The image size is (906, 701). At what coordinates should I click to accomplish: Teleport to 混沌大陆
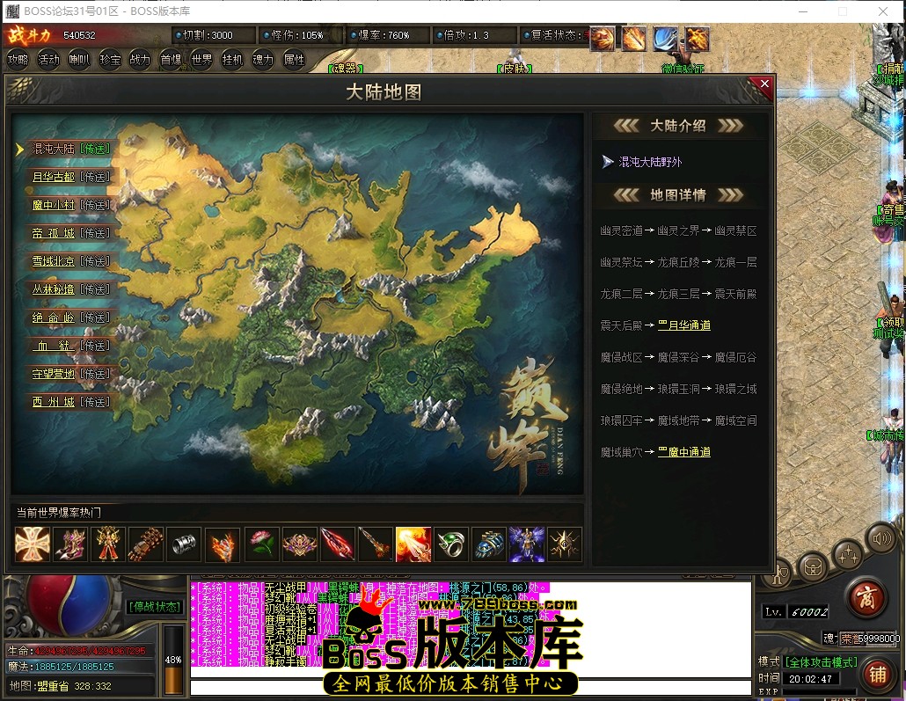point(95,150)
